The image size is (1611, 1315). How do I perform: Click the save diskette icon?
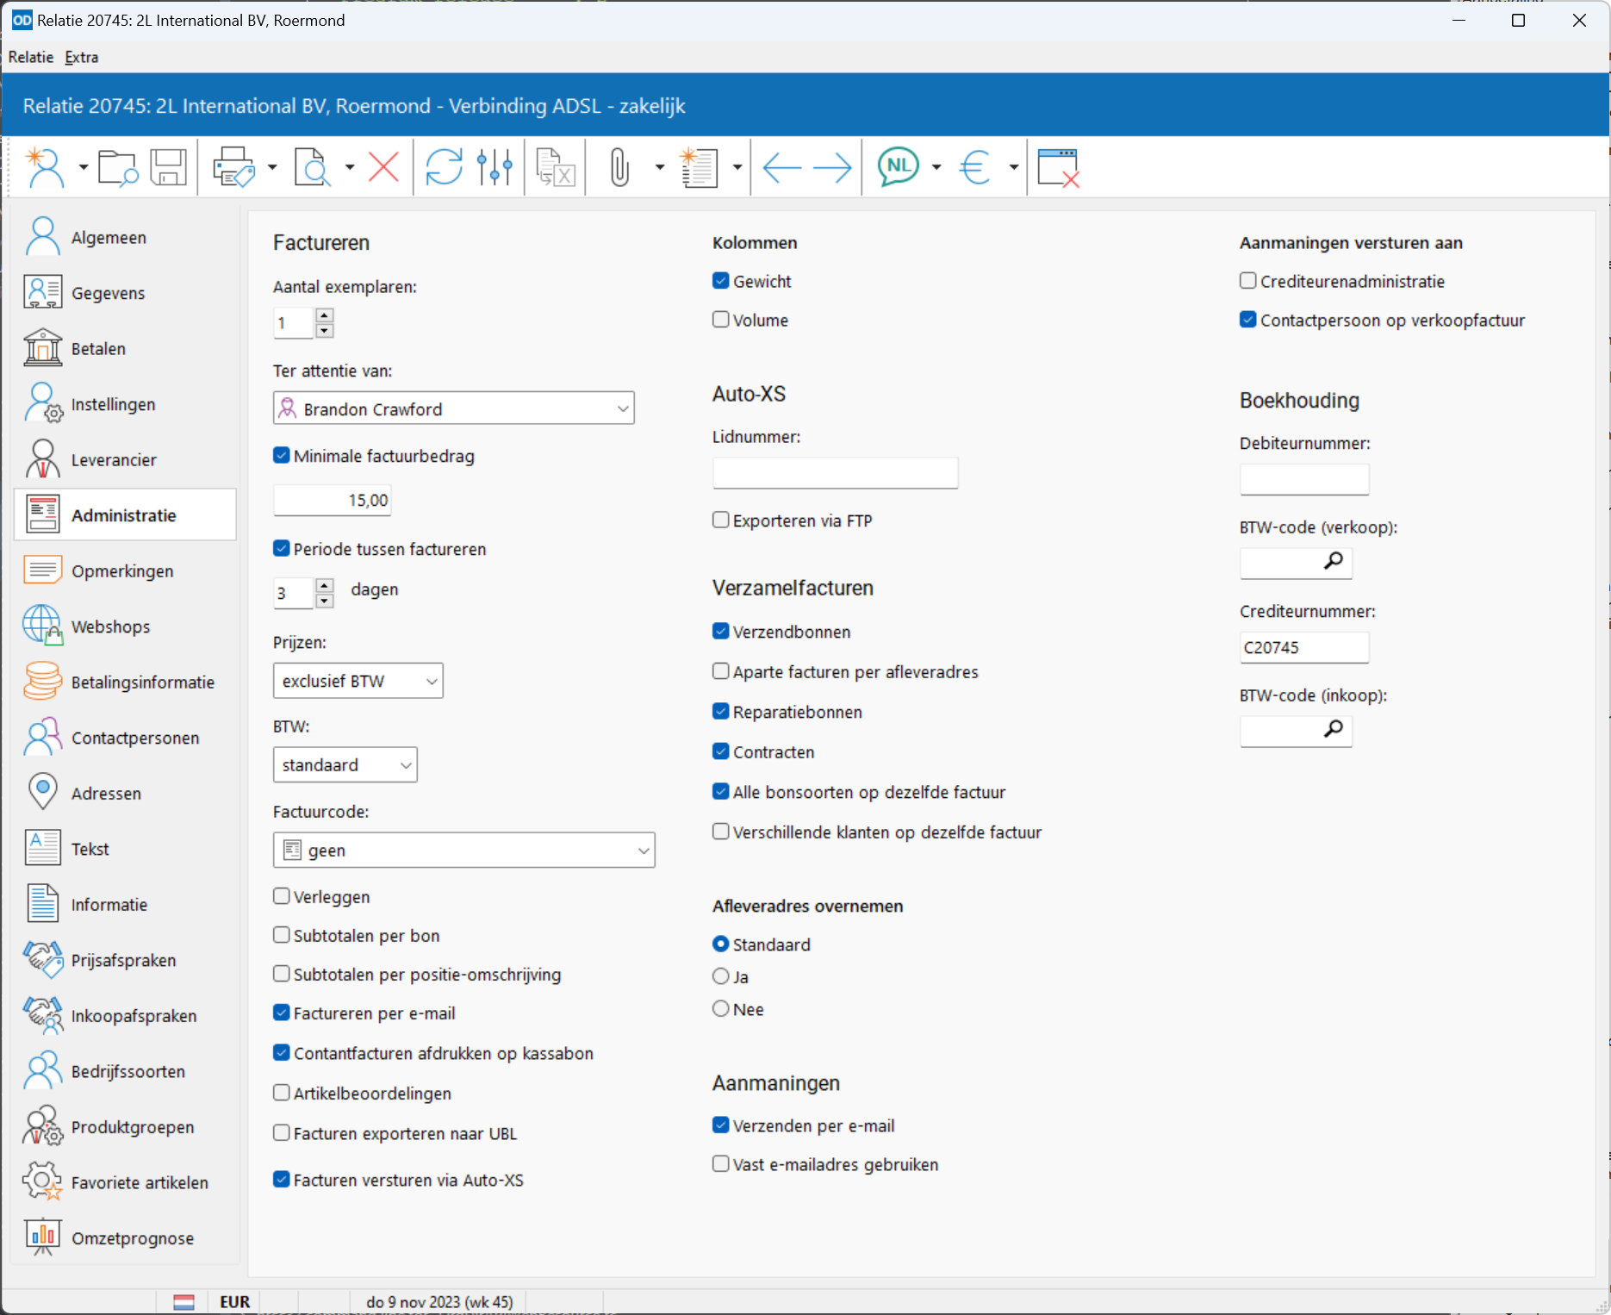coord(169,167)
